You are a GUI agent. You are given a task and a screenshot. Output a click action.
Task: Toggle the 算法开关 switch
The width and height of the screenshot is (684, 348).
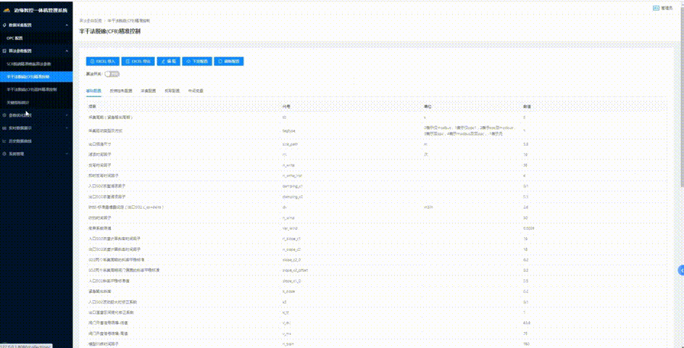point(112,74)
